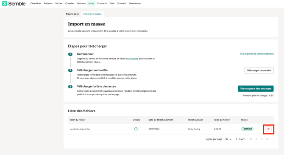The image size is (284, 155).
Task: Open the Actes menu
Action: 91,3
